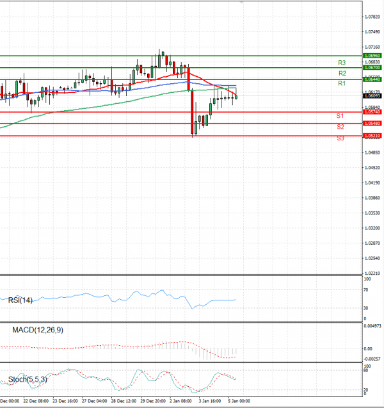The image size is (384, 408).
Task: Click the MACD scale value 0.004973
Action: (x=372, y=326)
